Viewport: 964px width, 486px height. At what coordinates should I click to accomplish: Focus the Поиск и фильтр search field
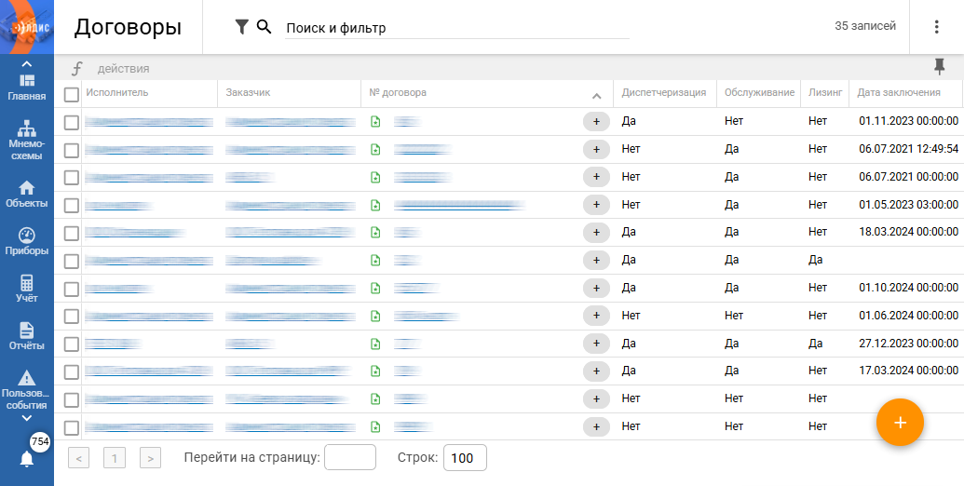tap(456, 28)
